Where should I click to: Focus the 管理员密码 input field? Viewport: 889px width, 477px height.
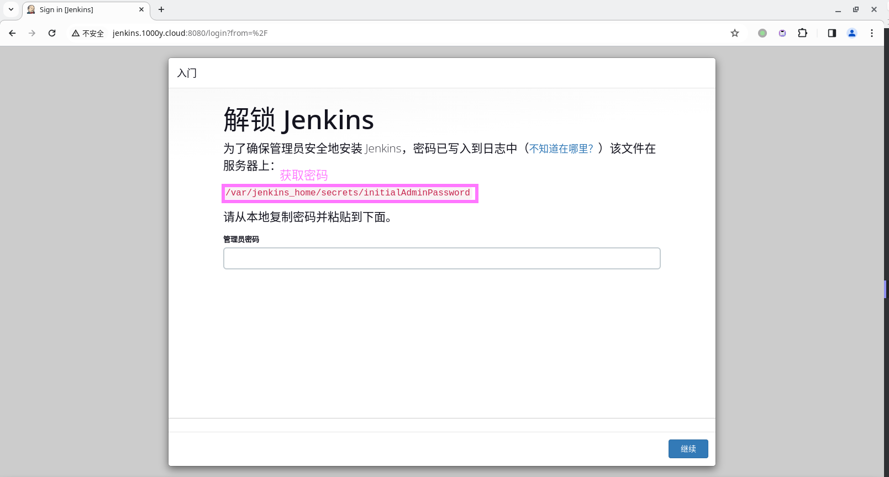pos(442,258)
